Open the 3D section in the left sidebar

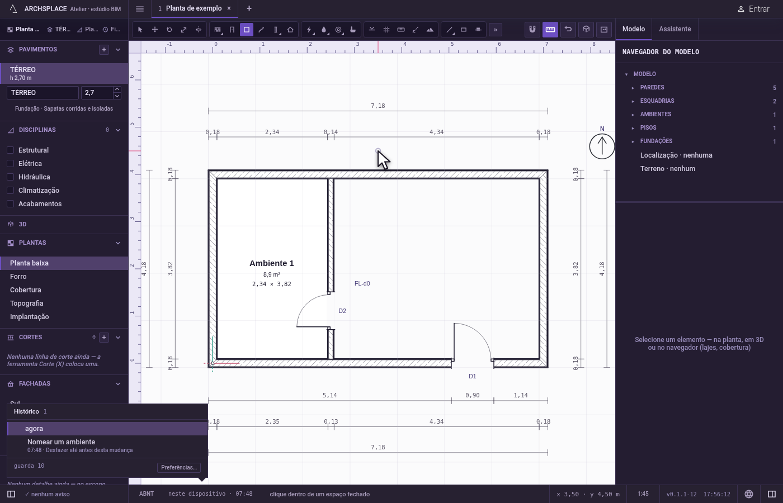pos(64,224)
